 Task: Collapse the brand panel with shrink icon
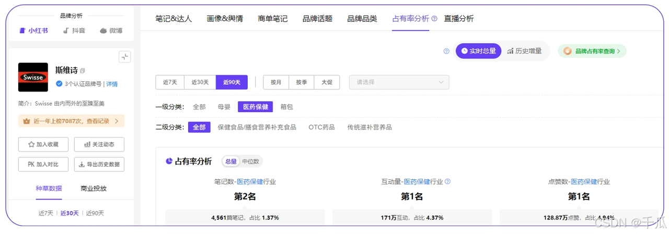pos(124,57)
